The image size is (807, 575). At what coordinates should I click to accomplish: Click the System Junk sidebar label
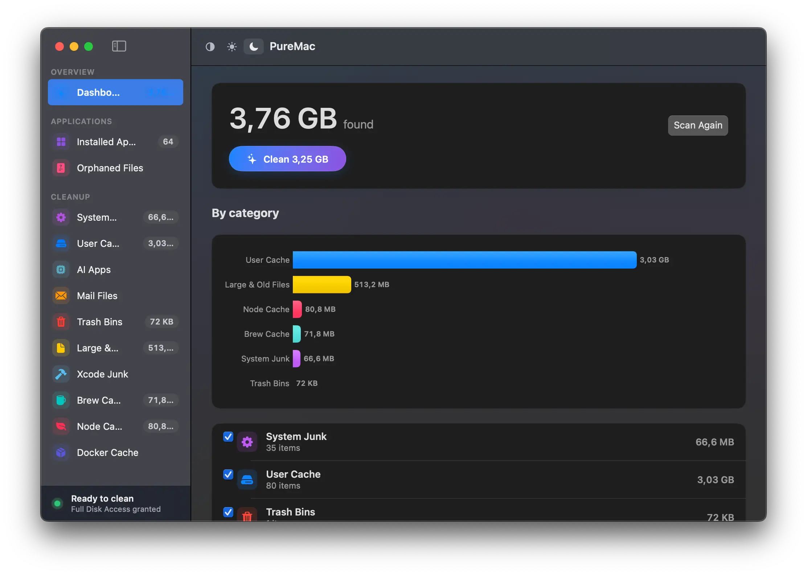click(x=97, y=217)
